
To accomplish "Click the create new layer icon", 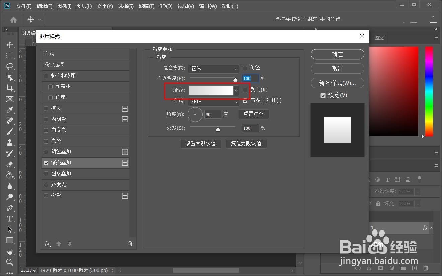I will (415, 268).
